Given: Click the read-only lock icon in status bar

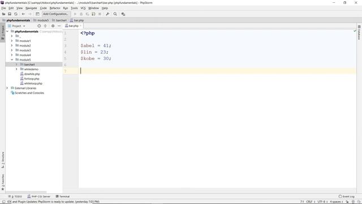Looking at the screenshot, I should 347,202.
